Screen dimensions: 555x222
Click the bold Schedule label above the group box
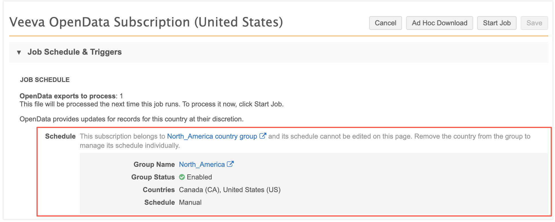click(x=60, y=136)
